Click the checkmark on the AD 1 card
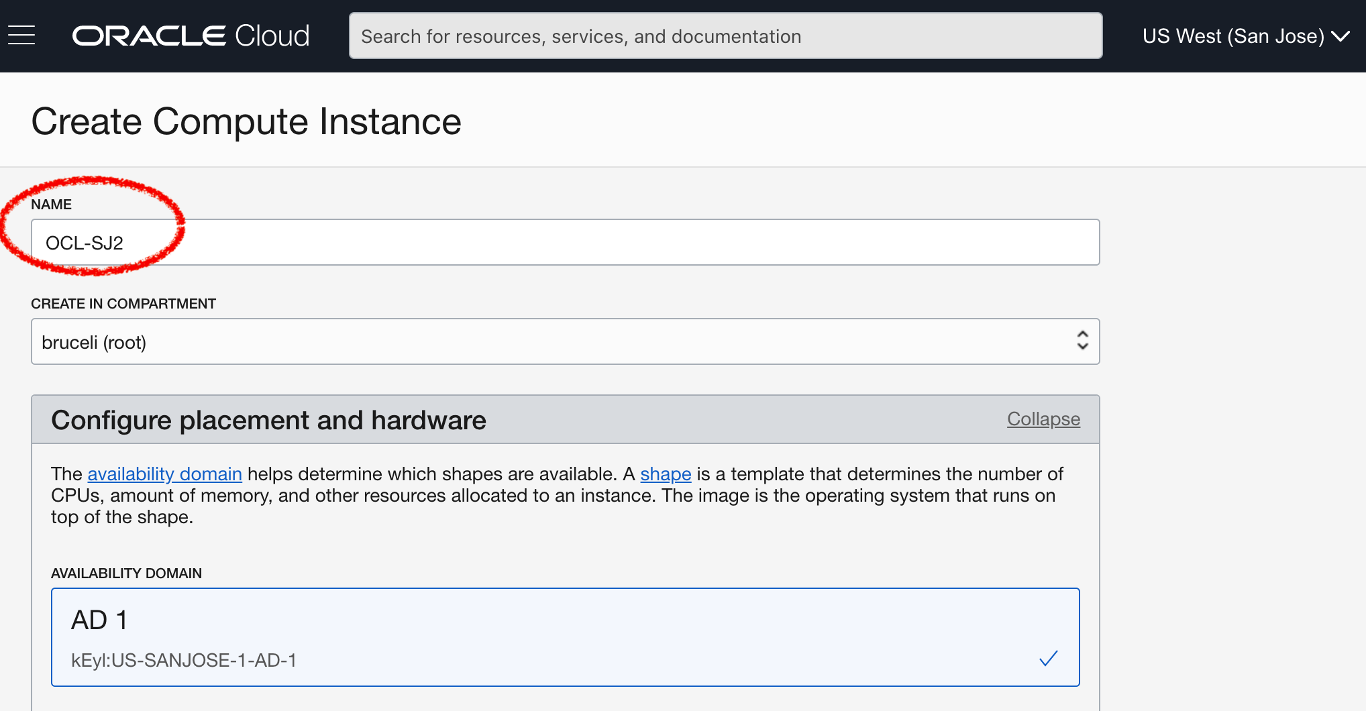1366x711 pixels. click(1048, 659)
